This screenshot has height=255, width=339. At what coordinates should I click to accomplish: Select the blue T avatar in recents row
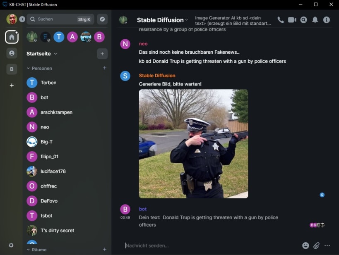[59, 37]
